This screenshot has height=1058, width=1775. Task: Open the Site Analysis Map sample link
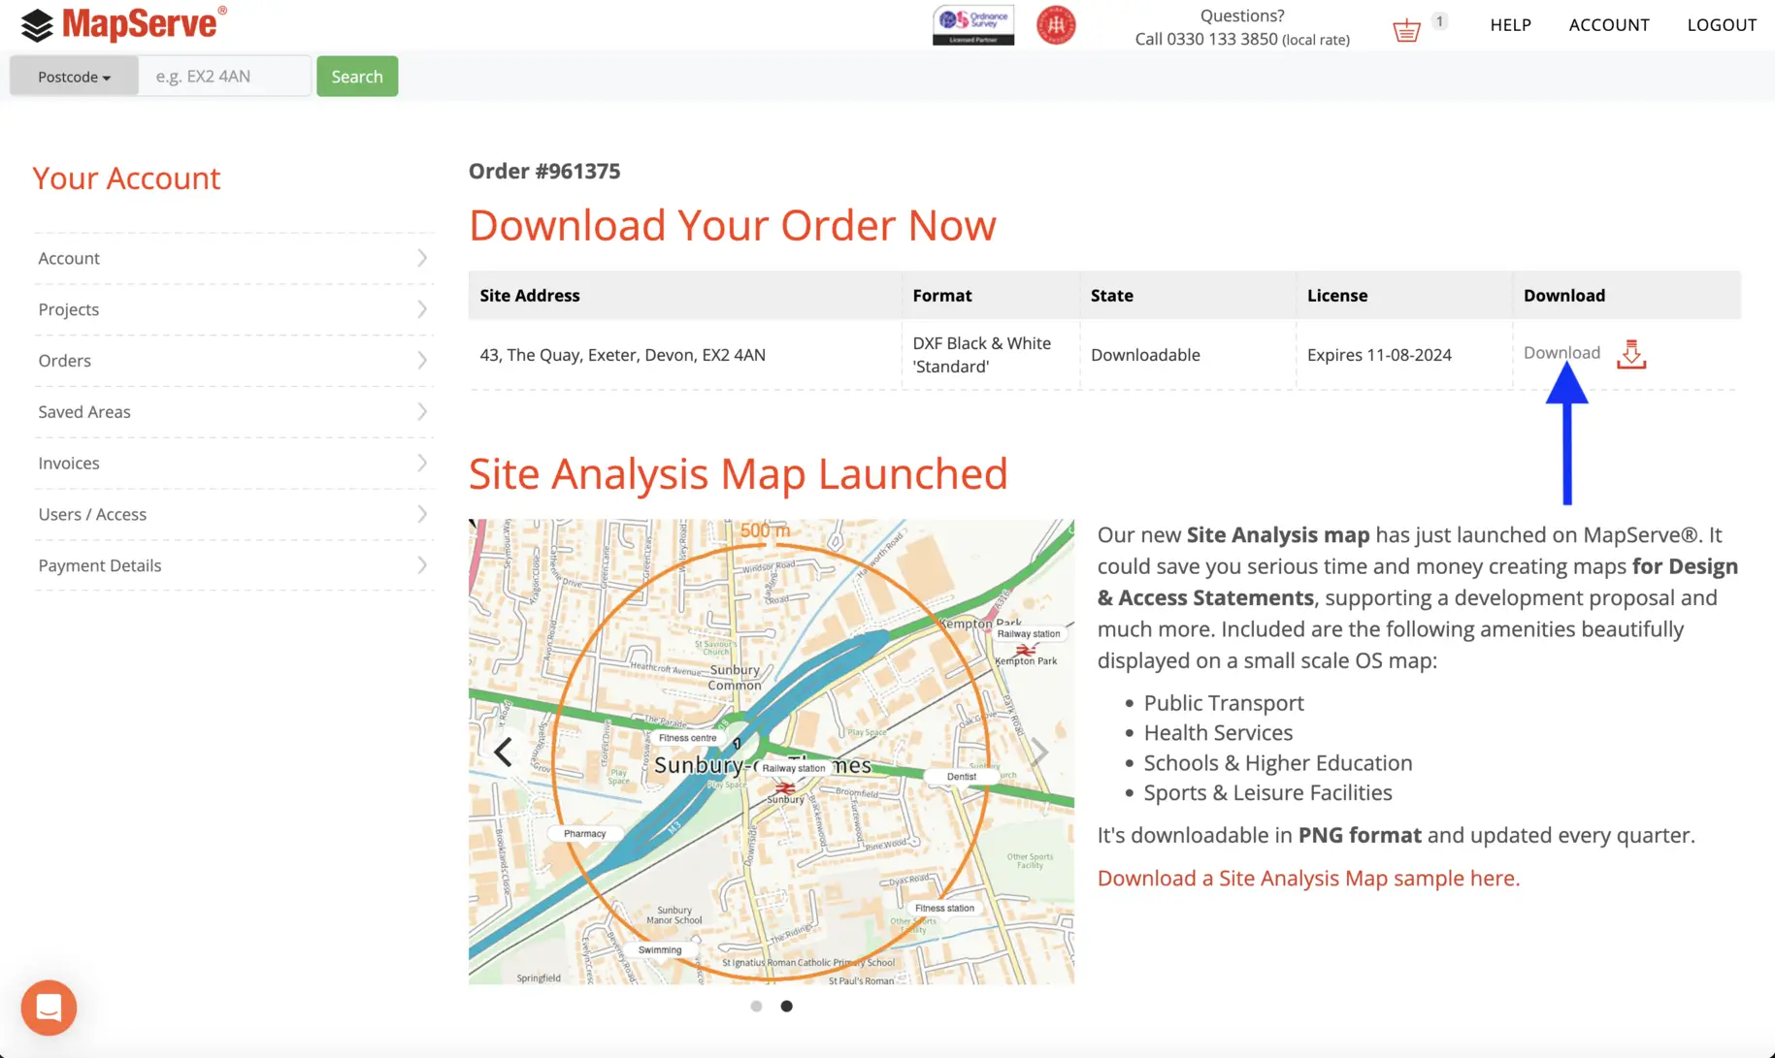pyautogui.click(x=1308, y=879)
